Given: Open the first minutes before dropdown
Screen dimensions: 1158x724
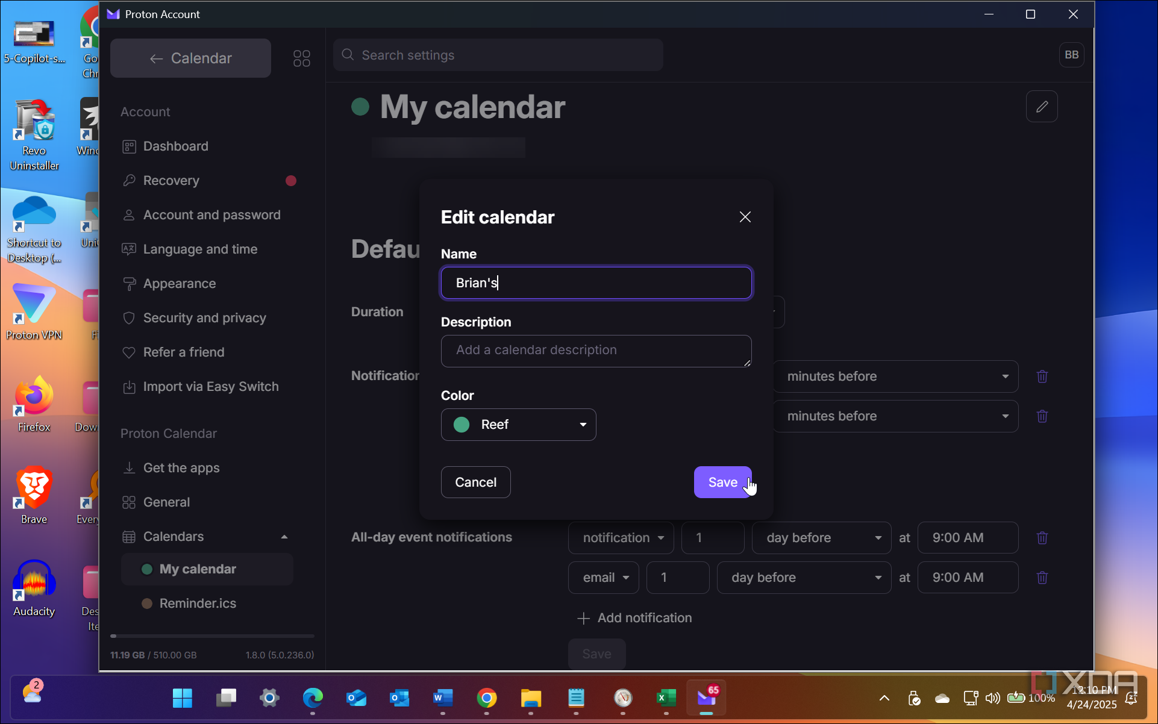Looking at the screenshot, I should (x=895, y=376).
